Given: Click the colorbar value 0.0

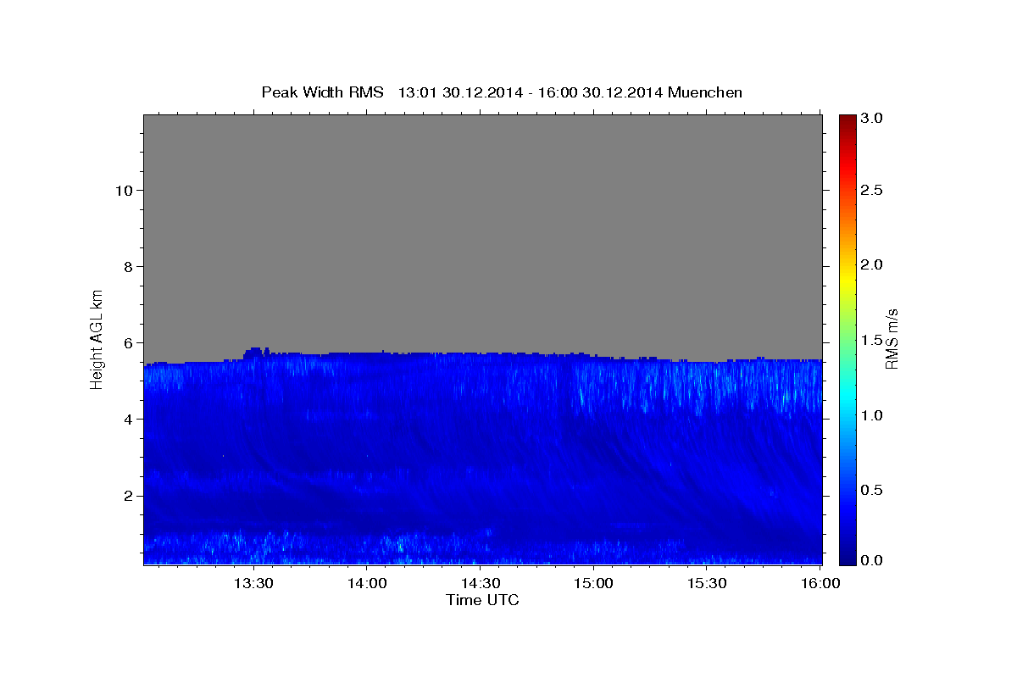Looking at the screenshot, I should pyautogui.click(x=873, y=560).
